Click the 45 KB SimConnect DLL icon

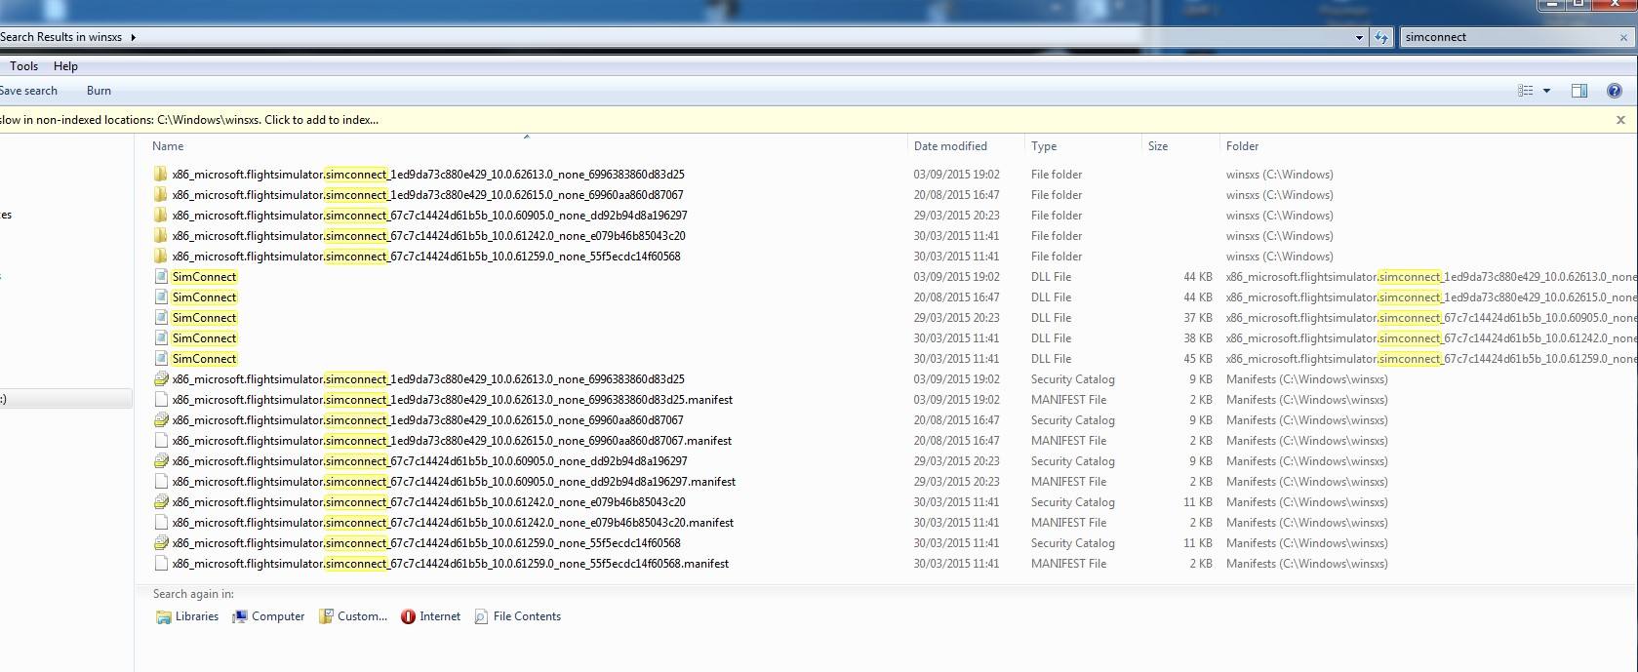coord(161,359)
